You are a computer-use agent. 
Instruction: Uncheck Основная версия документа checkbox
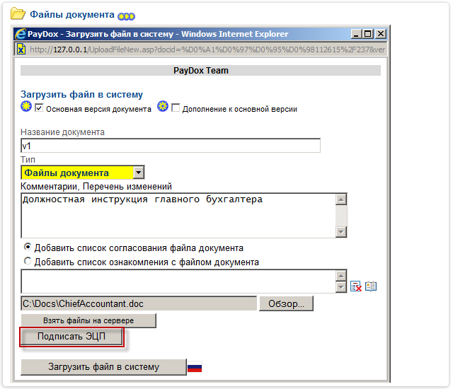tap(40, 109)
